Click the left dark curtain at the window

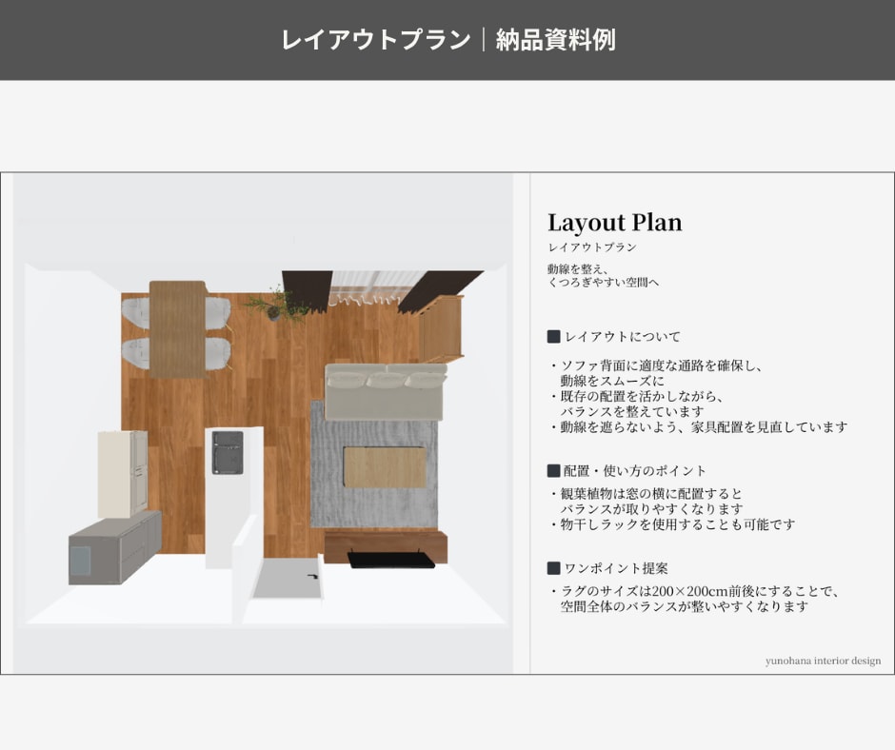pos(308,290)
